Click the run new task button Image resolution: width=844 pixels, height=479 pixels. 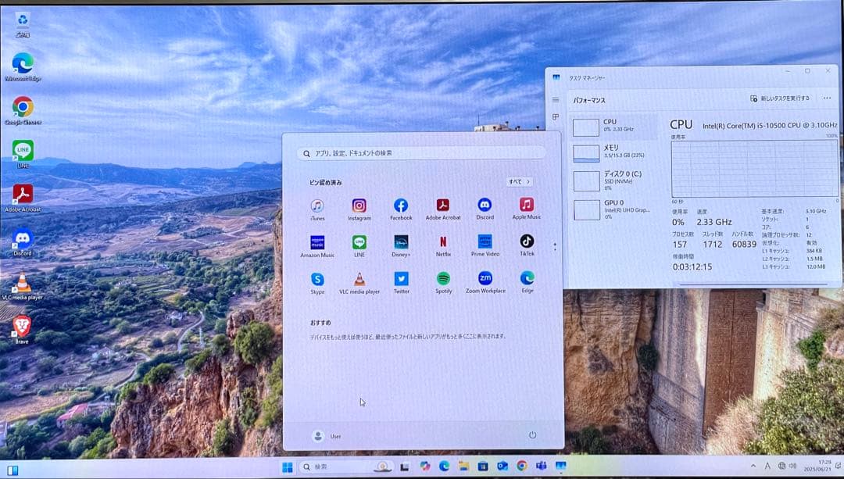pos(780,98)
